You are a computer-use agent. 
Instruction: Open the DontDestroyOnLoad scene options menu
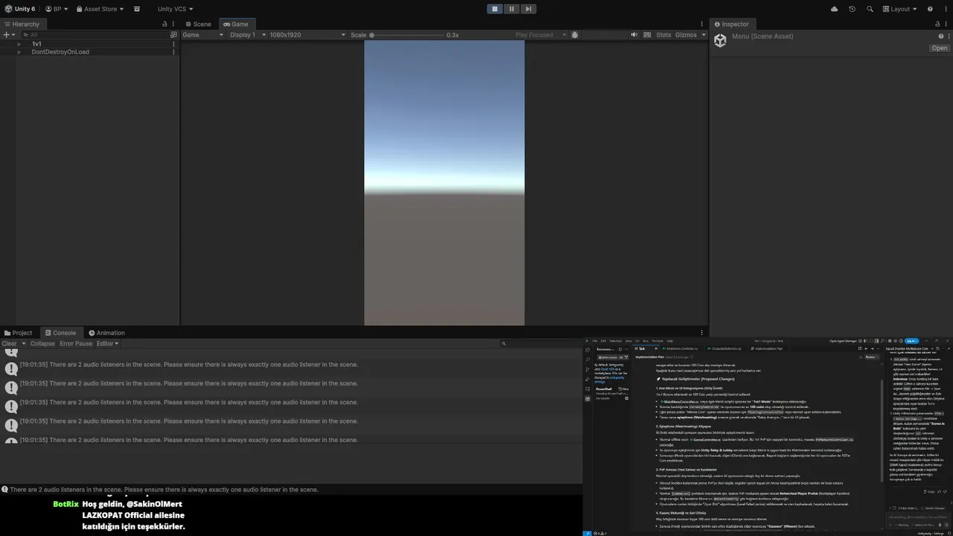173,52
